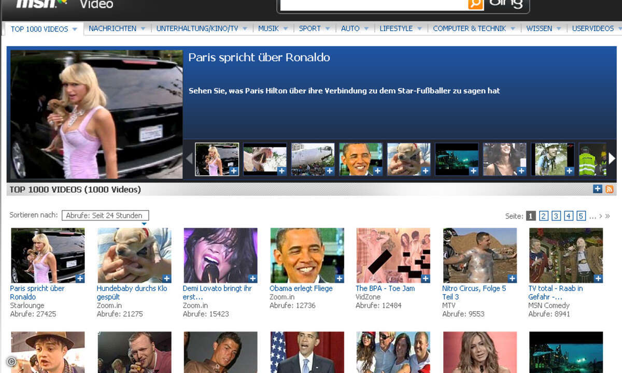Go to page 5

(x=581, y=216)
